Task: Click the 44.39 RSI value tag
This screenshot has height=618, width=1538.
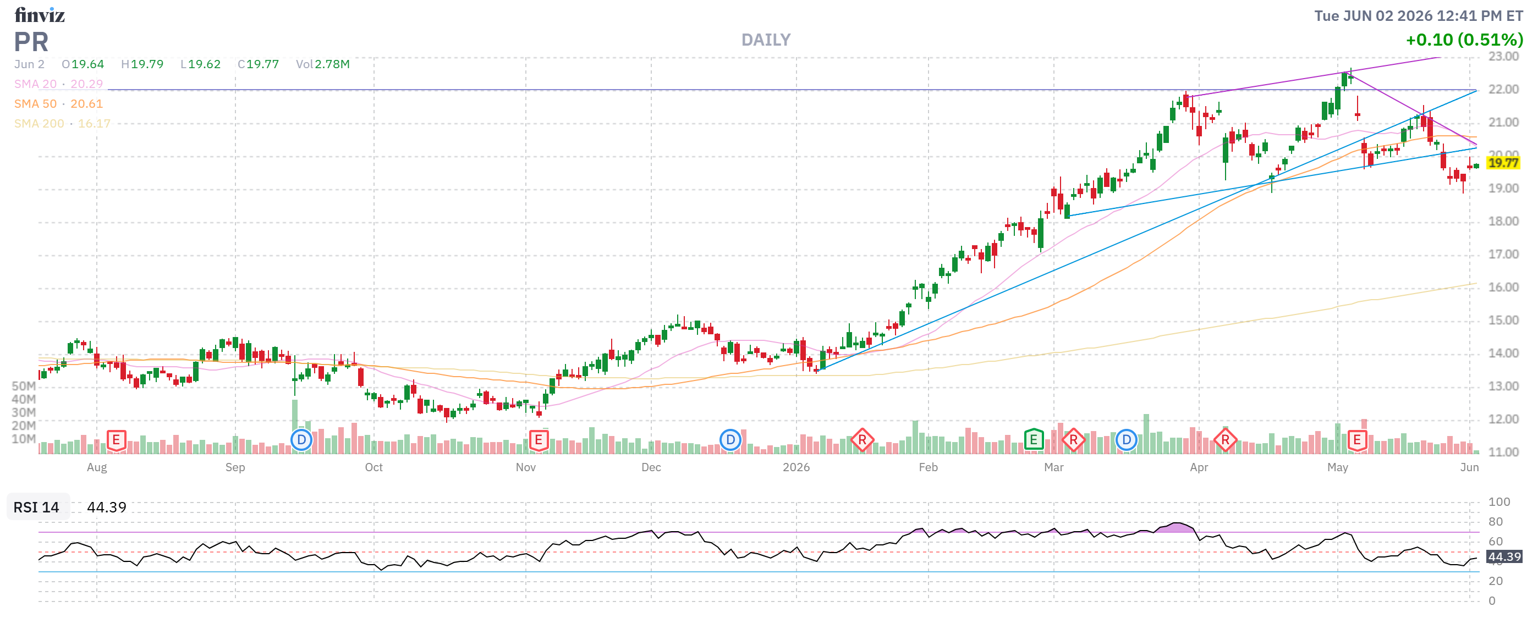Action: pos(1504,556)
